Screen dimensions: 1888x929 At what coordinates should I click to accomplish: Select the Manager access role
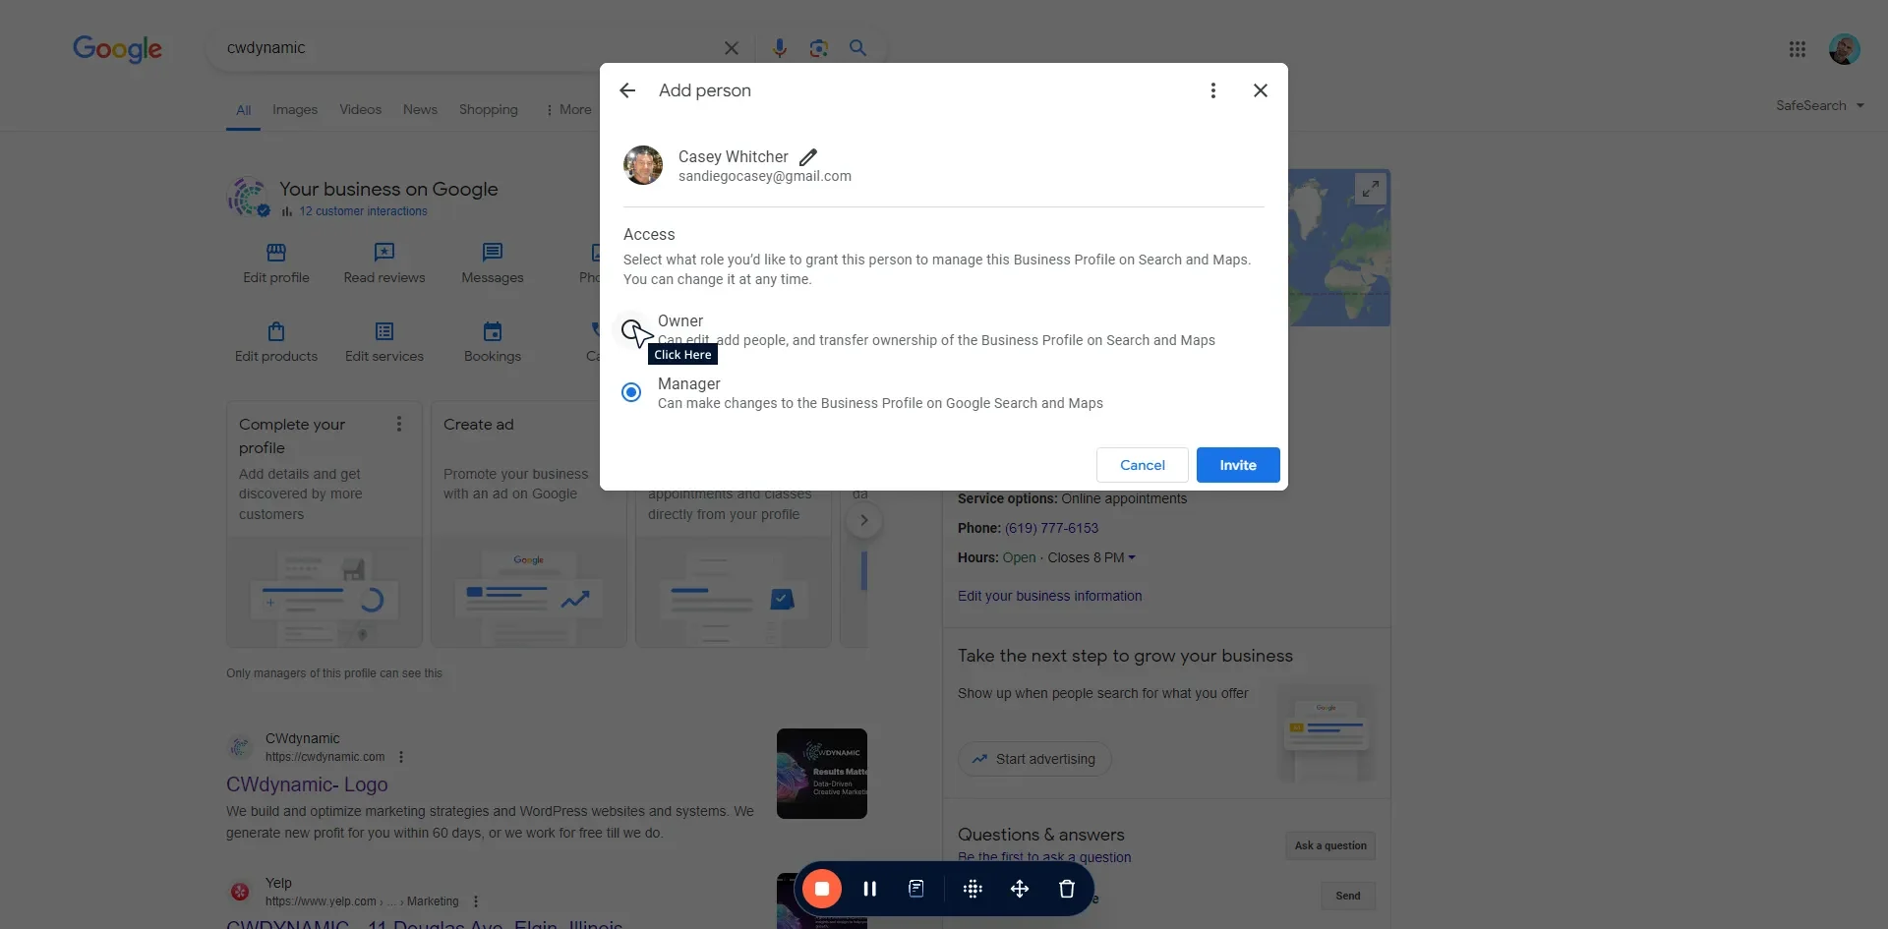coord(630,391)
